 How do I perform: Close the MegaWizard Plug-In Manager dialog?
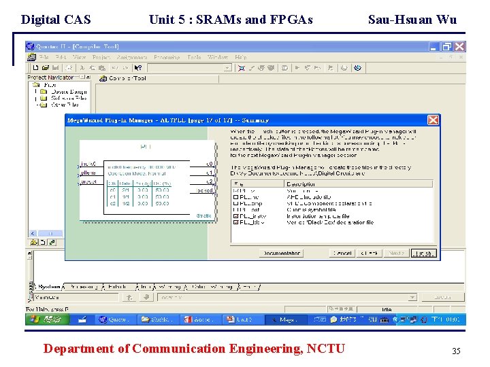(x=433, y=120)
